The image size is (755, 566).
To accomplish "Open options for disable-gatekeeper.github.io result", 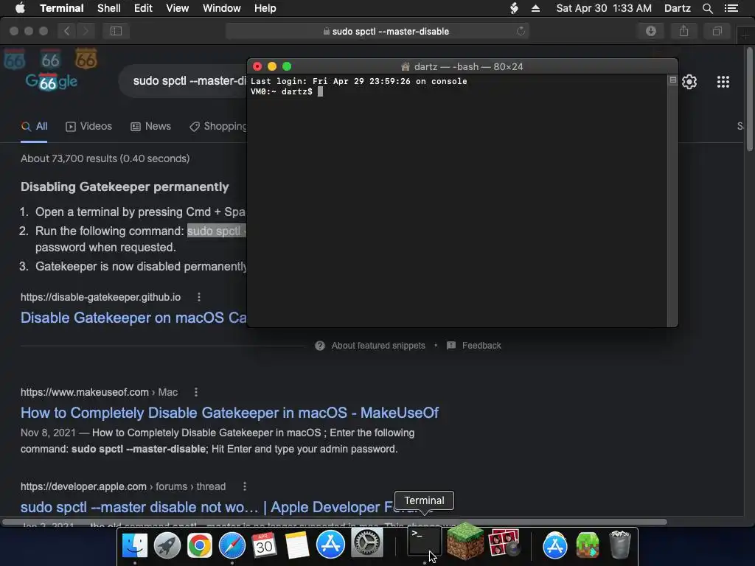I will [x=199, y=298].
